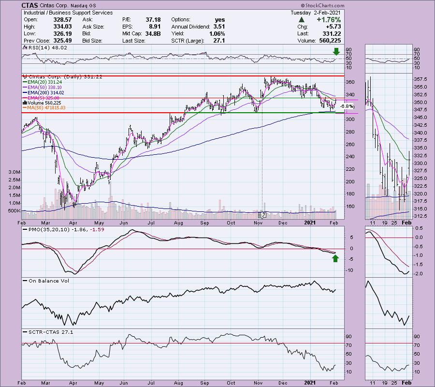
Task: Select the 'Cintas Corp.' company name in the header
Action: pos(53,5)
